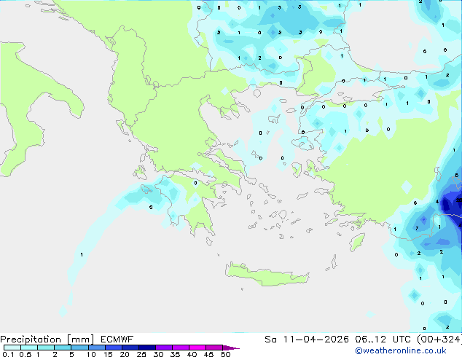Click the '25' legend scale label
Viewport: 462px width, 357px height.
[x=141, y=354]
